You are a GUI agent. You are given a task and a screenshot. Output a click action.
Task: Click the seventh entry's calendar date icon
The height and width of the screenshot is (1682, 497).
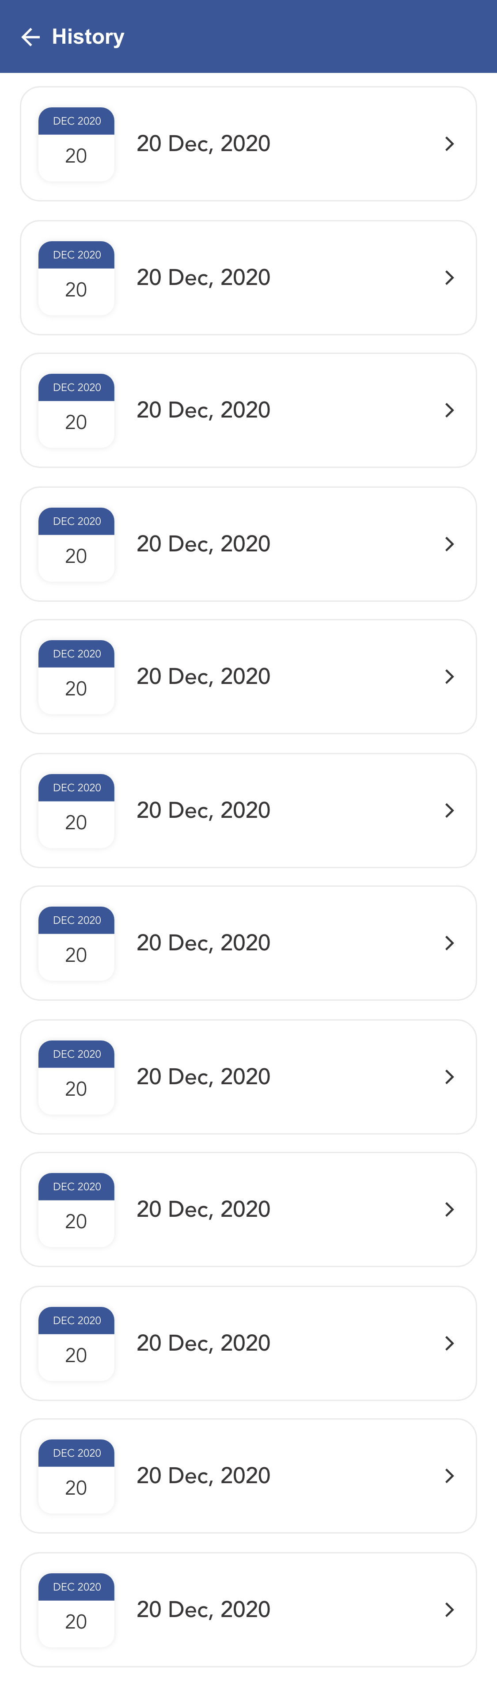(x=76, y=944)
